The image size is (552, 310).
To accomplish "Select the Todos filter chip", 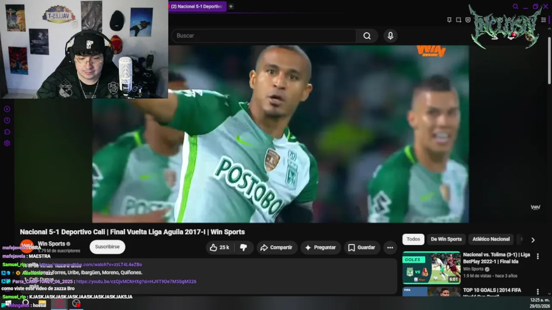I will [x=413, y=239].
